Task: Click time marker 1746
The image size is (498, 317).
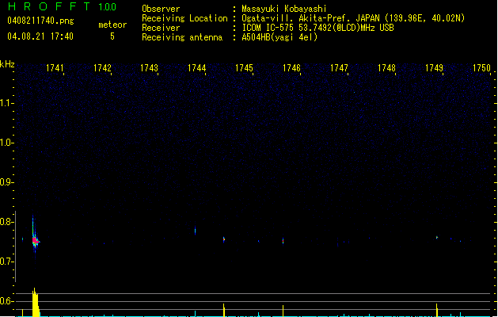Action: click(291, 68)
